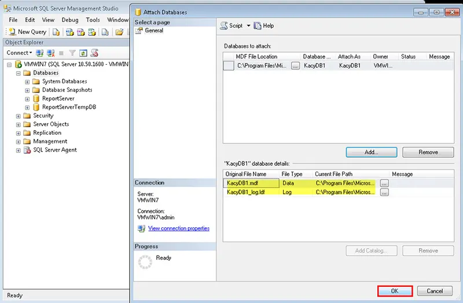Expand the Database Snapshots folder
The image size is (463, 303).
point(27,90)
